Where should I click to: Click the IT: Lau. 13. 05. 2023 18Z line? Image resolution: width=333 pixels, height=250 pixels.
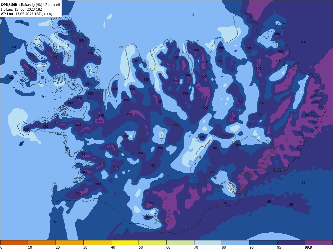tap(21, 9)
